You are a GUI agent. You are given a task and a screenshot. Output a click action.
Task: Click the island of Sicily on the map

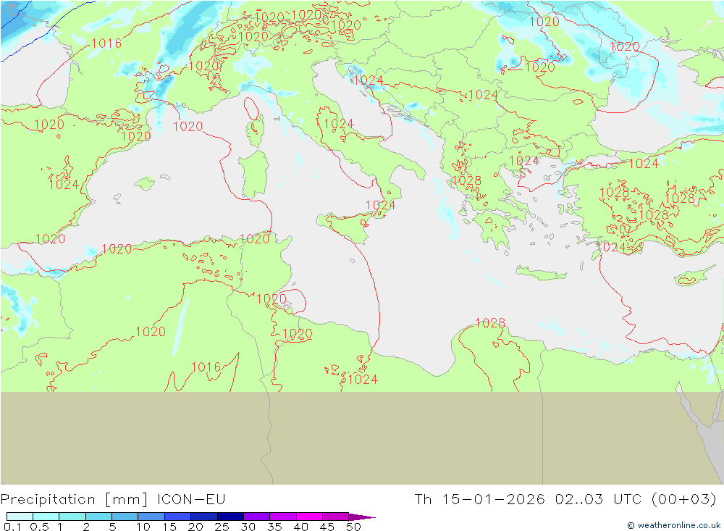click(x=345, y=227)
